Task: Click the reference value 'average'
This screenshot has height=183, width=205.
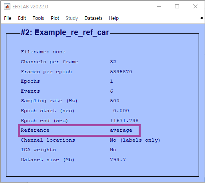Action: pos(121,130)
